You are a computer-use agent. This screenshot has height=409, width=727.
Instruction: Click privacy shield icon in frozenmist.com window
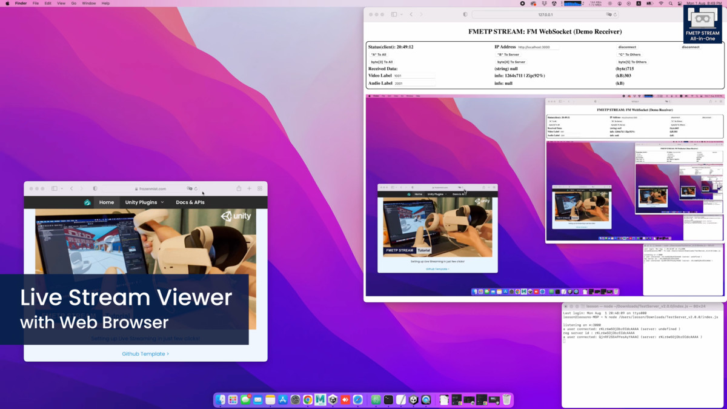tap(95, 188)
